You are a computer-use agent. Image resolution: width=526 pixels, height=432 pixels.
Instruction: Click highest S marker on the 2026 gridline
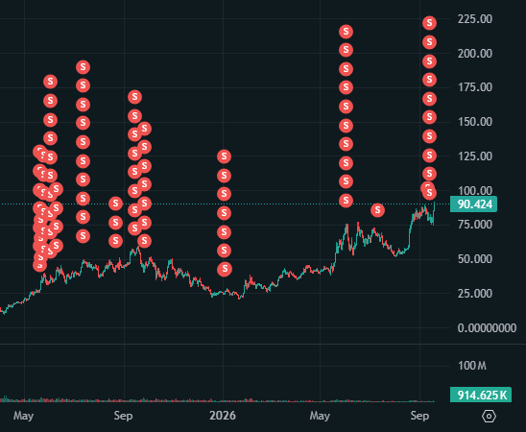tap(224, 156)
